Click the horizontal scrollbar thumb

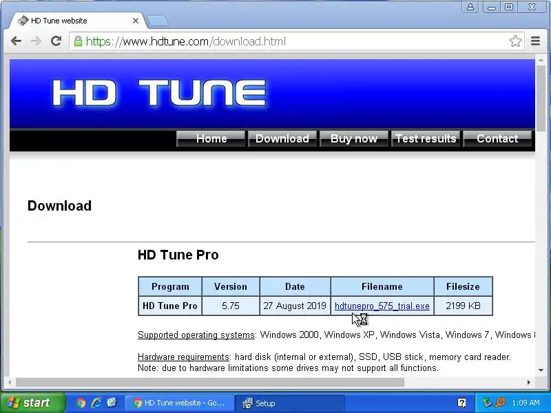[x=210, y=382]
